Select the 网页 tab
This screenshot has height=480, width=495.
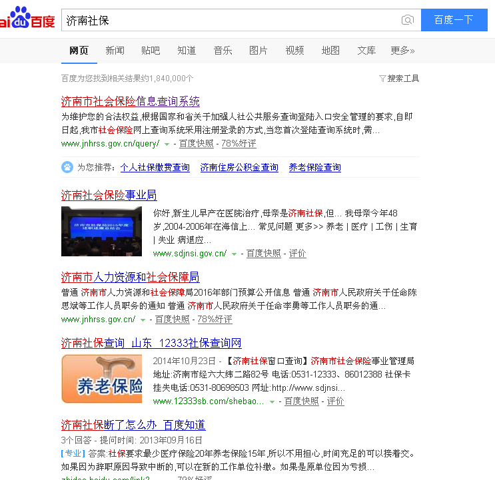(79, 51)
